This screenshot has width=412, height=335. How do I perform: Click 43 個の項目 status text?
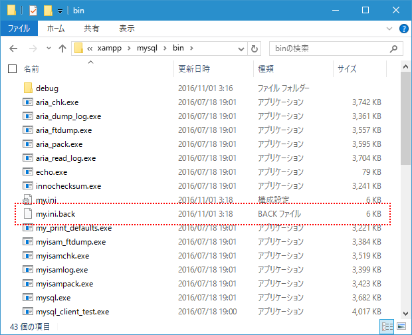point(30,326)
